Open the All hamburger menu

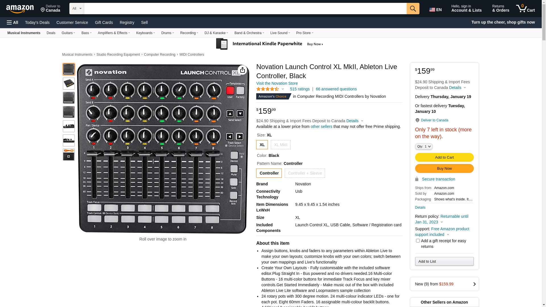13,22
